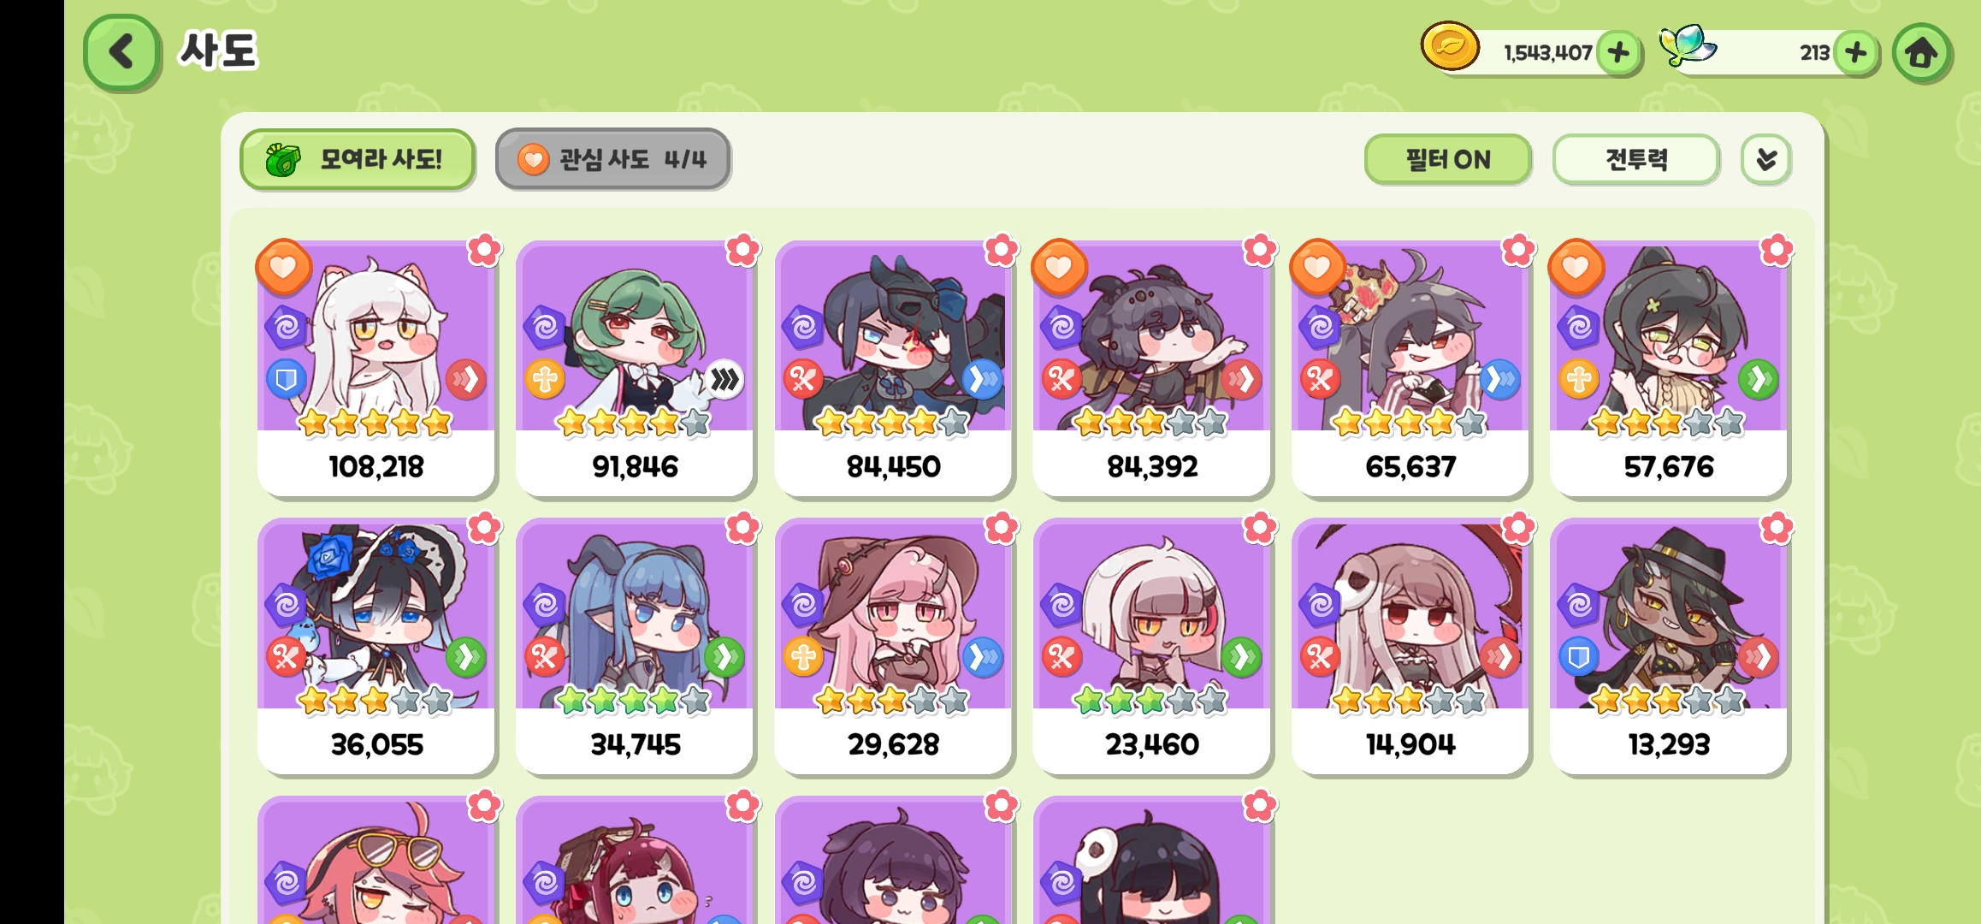
Task: Select the green-haired character card with 91,846
Action: pyautogui.click(x=635, y=368)
